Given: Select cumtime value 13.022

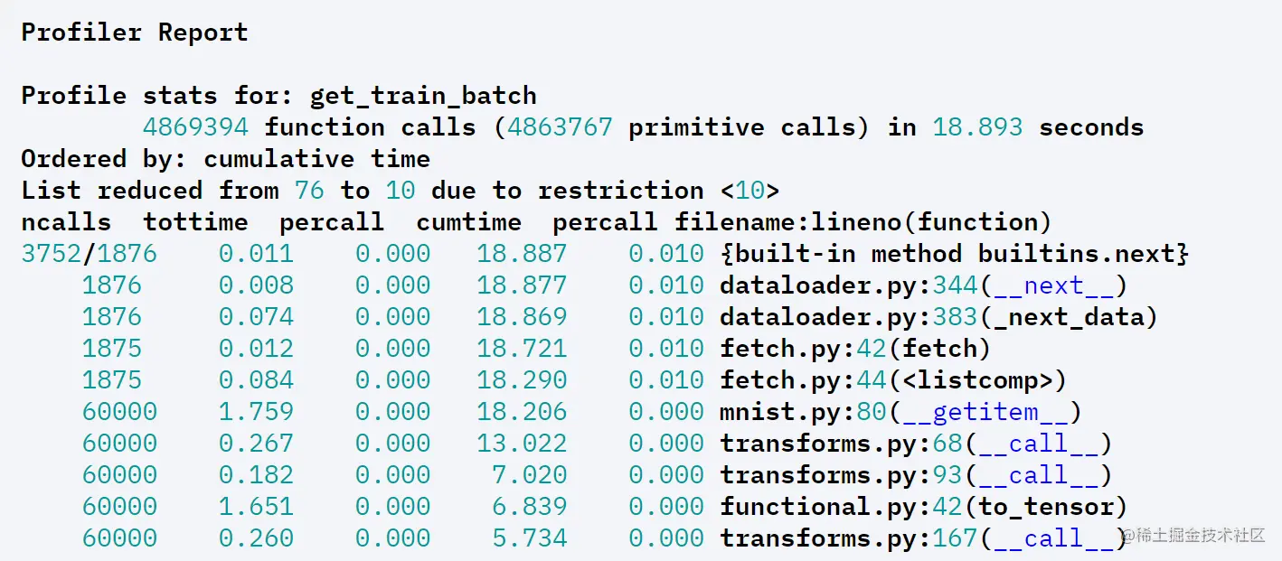Looking at the screenshot, I should tap(522, 444).
